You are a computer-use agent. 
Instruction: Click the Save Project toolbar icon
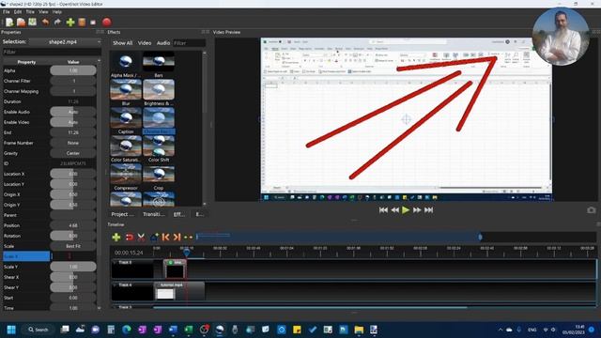click(x=33, y=22)
